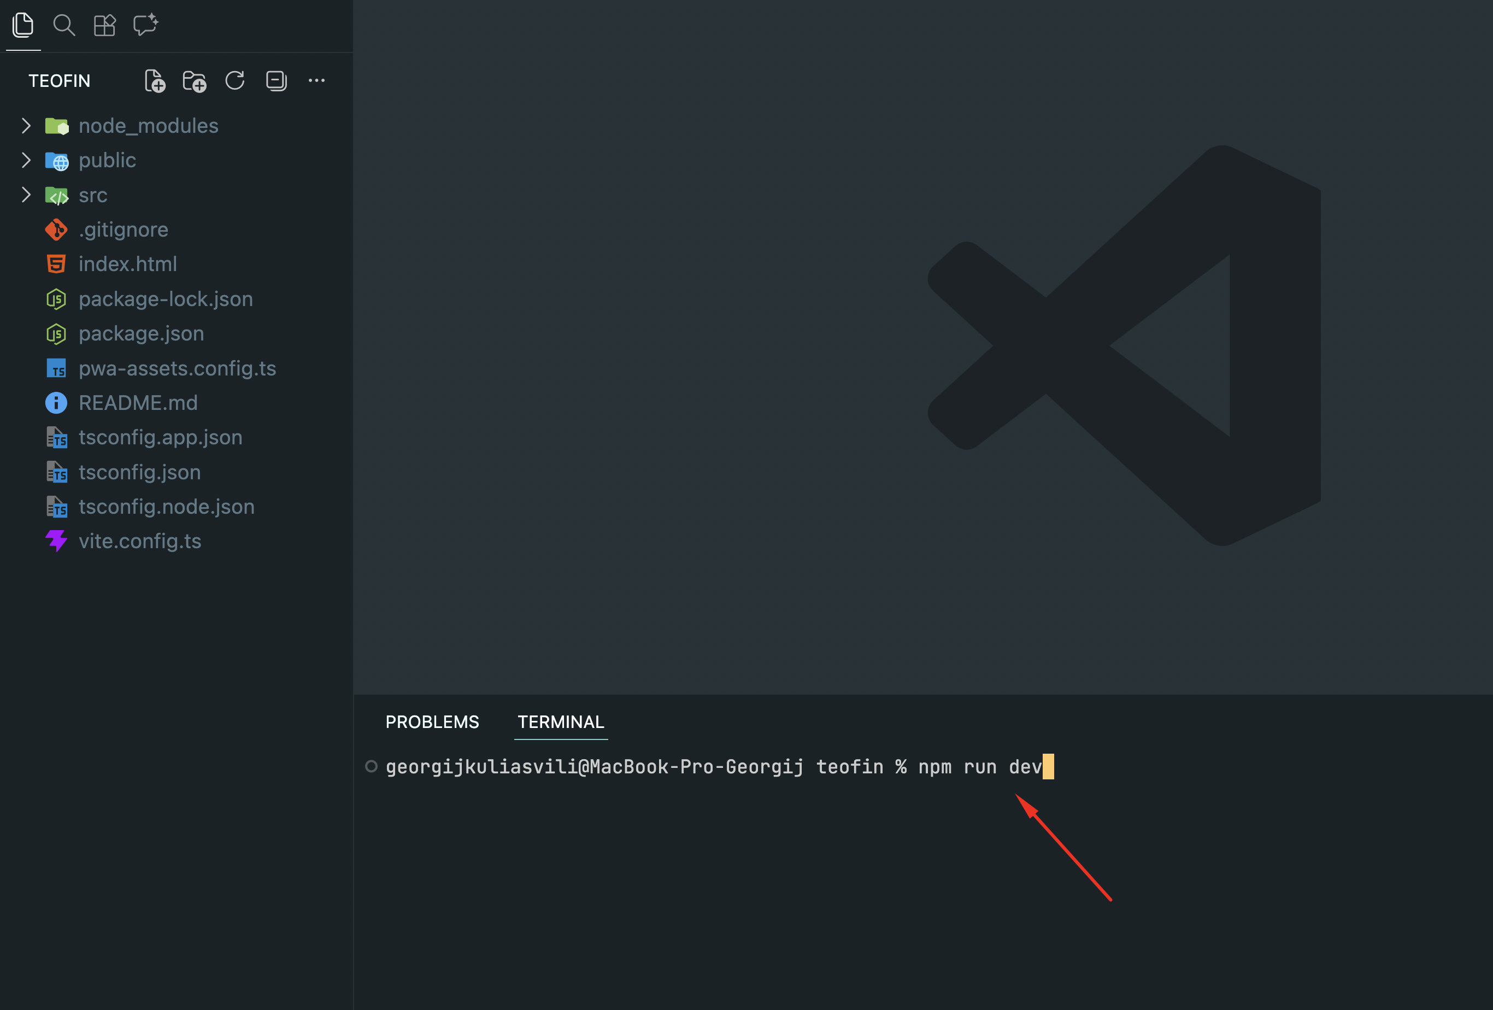The image size is (1493, 1010).
Task: Expand the node_modules folder
Action: 148,126
